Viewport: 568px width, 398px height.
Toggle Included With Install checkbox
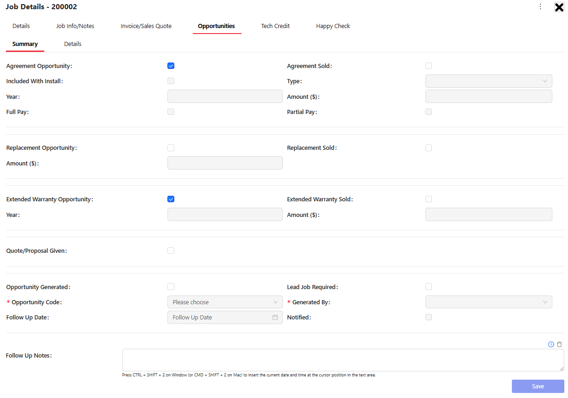click(171, 81)
